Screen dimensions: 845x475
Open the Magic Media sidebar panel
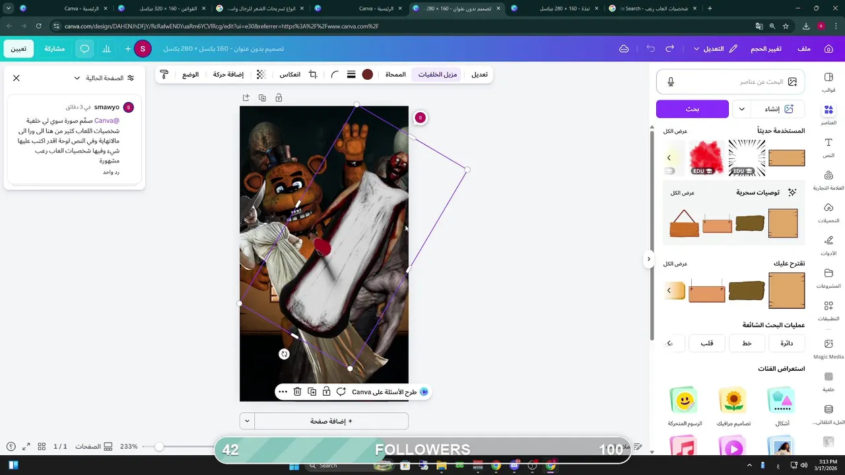(x=828, y=348)
